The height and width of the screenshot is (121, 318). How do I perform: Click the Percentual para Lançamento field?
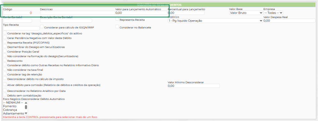186,13
